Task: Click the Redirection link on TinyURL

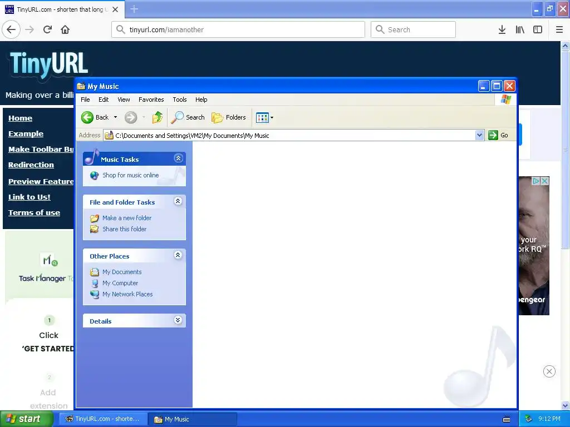Action: tap(31, 165)
